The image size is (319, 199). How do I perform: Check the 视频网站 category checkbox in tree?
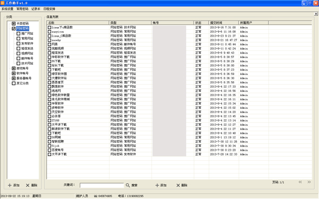click(x=19, y=54)
